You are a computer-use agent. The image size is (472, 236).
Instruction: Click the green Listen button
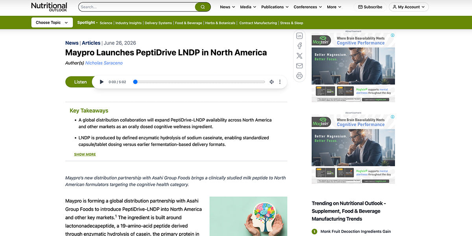pos(80,82)
